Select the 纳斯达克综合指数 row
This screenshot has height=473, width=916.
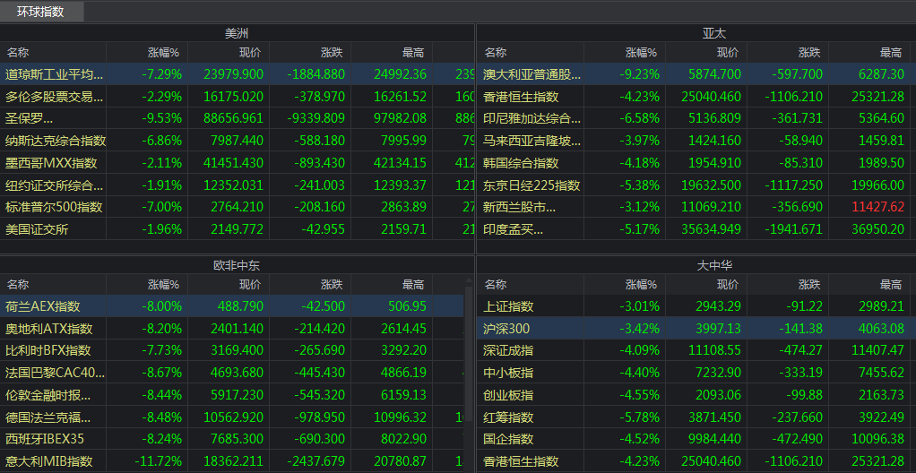coord(56,141)
